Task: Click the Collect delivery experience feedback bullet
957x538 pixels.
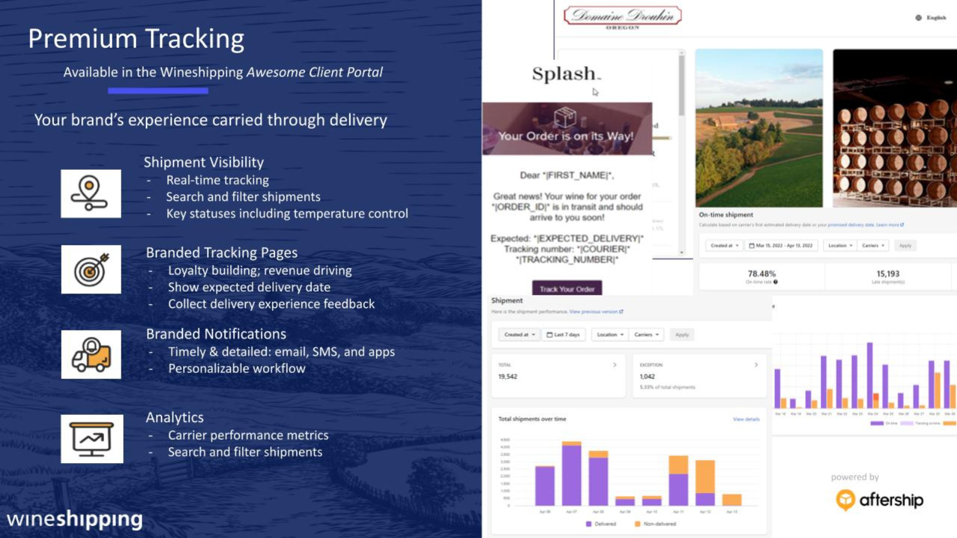Action: pyautogui.click(x=272, y=304)
